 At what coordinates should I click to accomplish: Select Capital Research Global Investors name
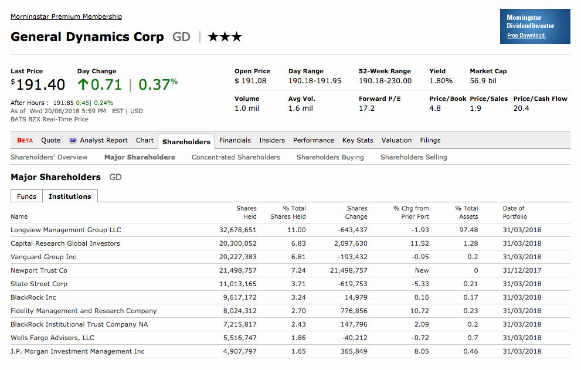pos(65,243)
